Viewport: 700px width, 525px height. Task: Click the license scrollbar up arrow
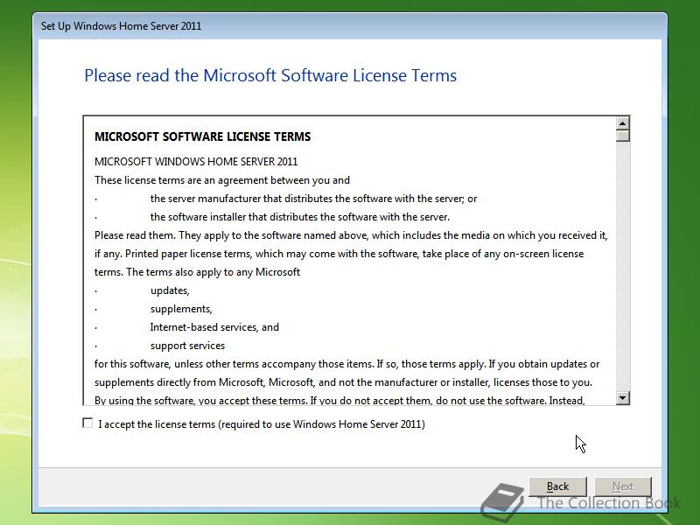pyautogui.click(x=622, y=122)
